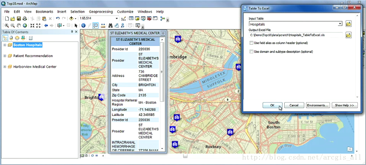This screenshot has height=165, width=366.
Task: Open the Geoprocessing menu
Action: point(101,12)
